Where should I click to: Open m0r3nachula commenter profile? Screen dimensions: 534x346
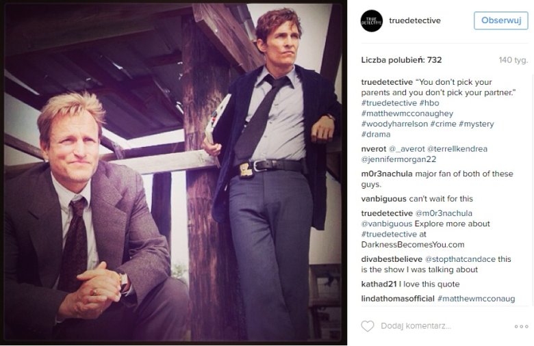pos(386,174)
